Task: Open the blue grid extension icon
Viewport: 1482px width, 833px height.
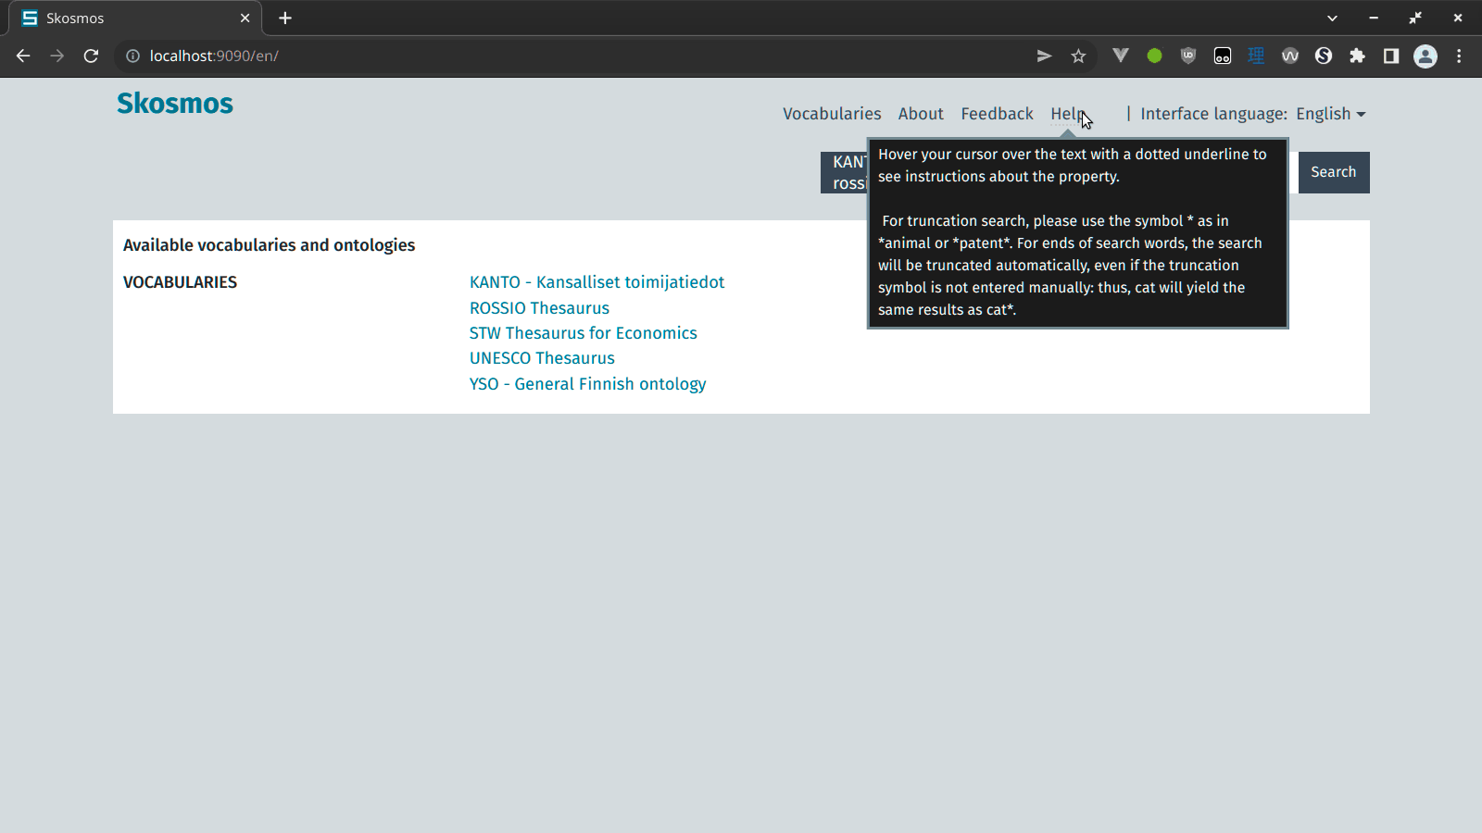Action: 1256,56
